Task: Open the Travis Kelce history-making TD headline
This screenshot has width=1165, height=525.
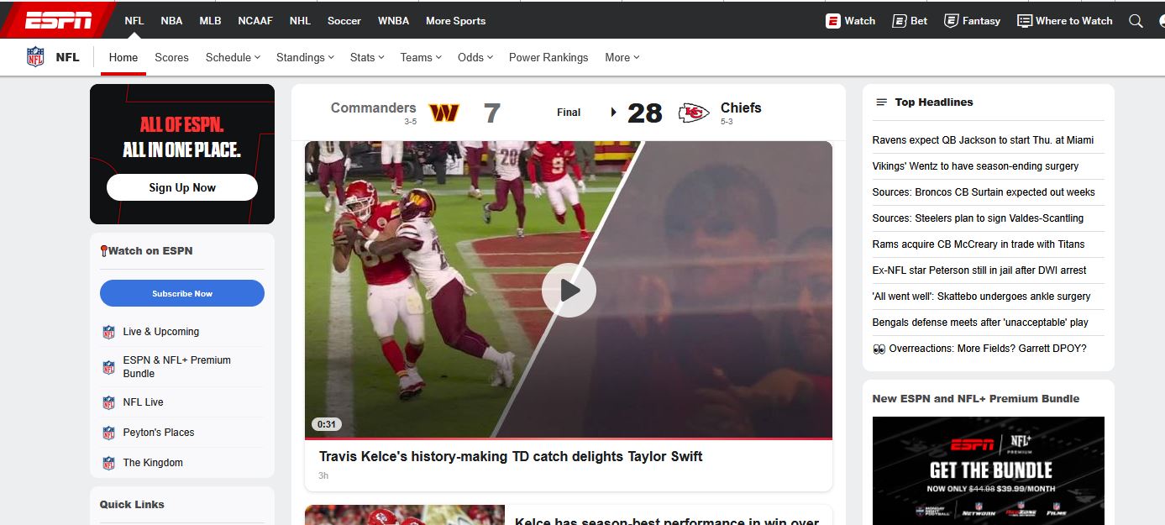Action: (511, 457)
